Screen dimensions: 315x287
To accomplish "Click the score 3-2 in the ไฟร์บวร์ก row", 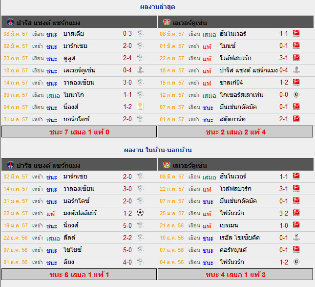I will click(284, 213).
